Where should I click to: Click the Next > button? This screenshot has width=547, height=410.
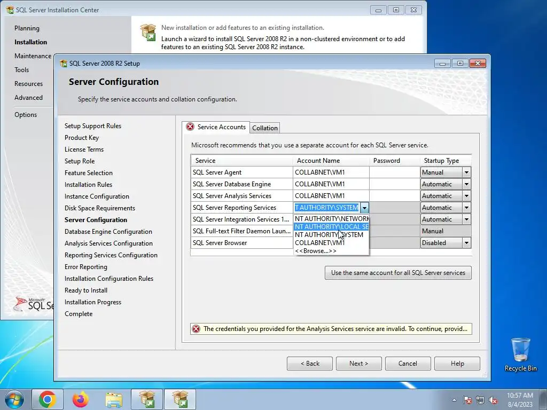(x=358, y=363)
